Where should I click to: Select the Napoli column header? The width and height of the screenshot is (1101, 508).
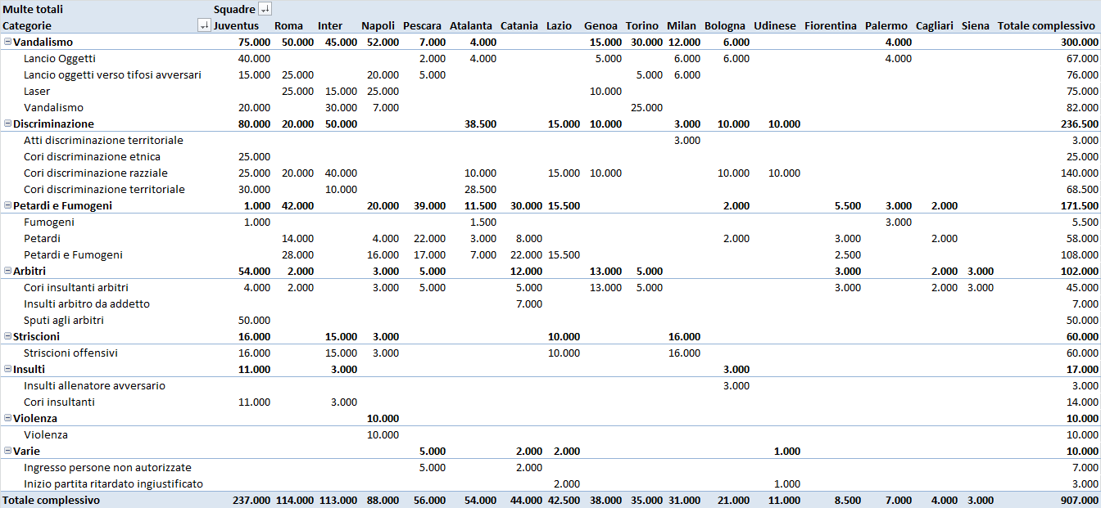378,25
